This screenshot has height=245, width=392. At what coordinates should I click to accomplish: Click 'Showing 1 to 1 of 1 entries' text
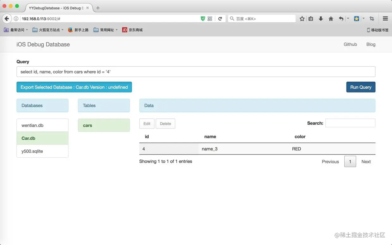pyautogui.click(x=166, y=161)
